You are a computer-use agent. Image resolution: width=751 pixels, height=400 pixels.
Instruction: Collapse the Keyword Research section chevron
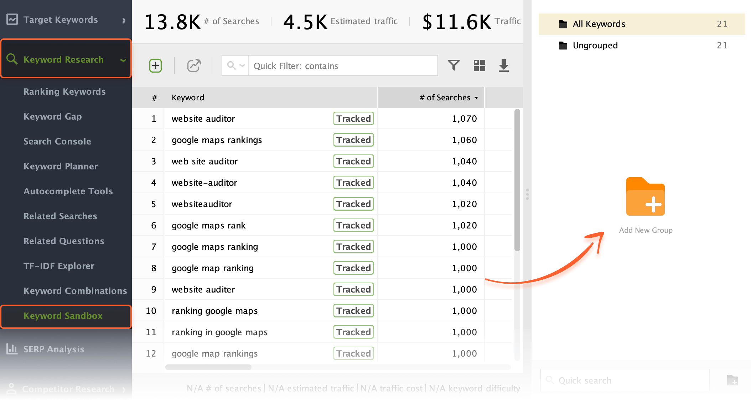[123, 60]
